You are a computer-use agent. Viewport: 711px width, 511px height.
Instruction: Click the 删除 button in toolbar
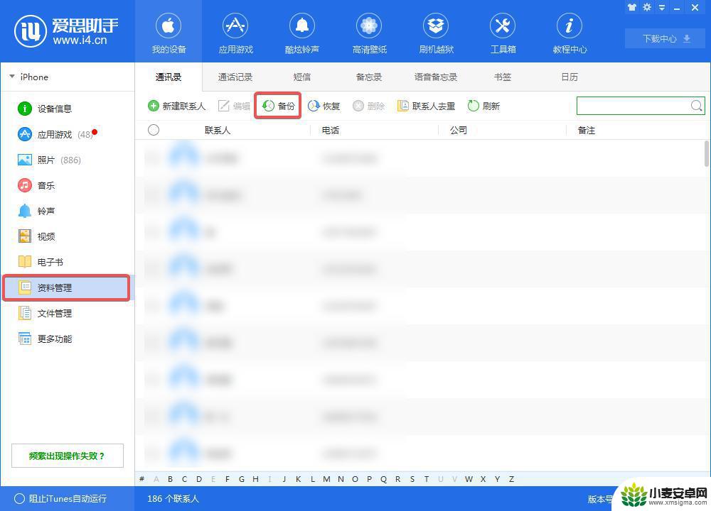pos(368,106)
